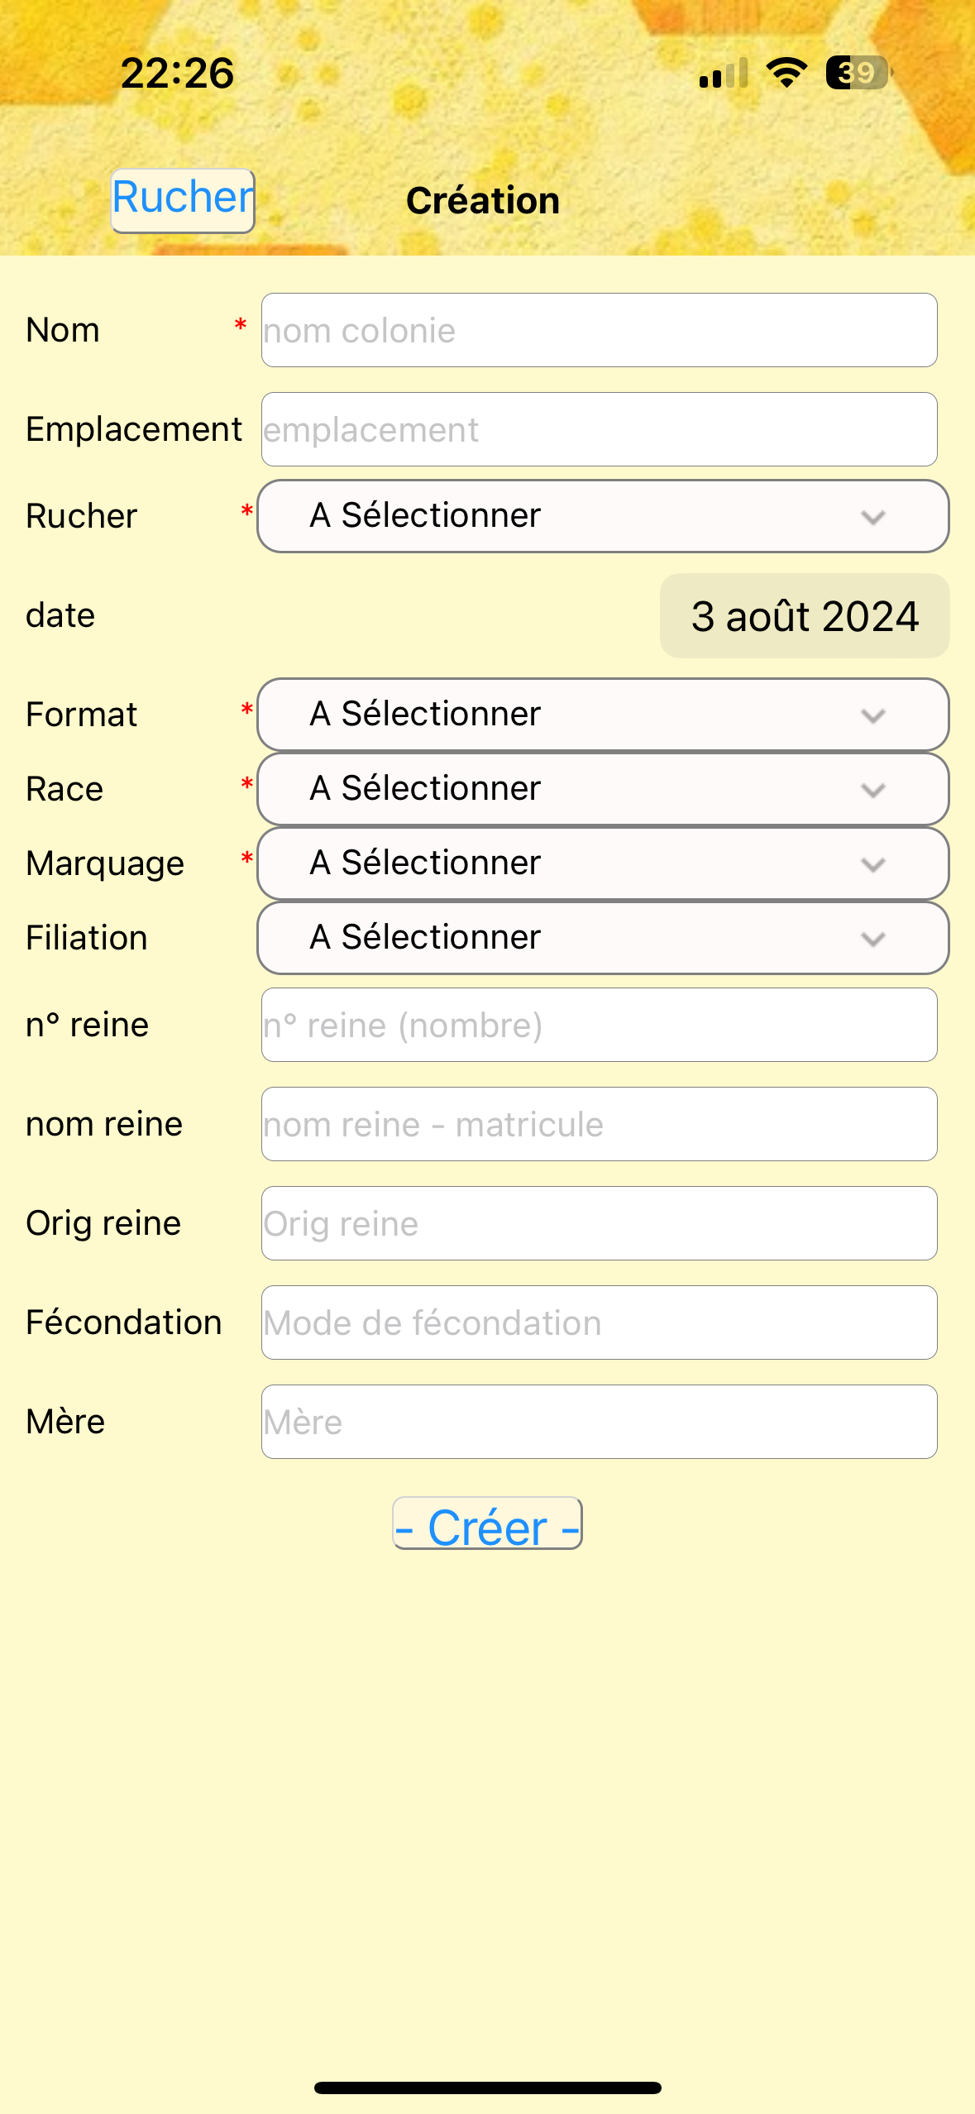Image resolution: width=975 pixels, height=2114 pixels.
Task: Select the n° reine number field
Action: 599,1026
